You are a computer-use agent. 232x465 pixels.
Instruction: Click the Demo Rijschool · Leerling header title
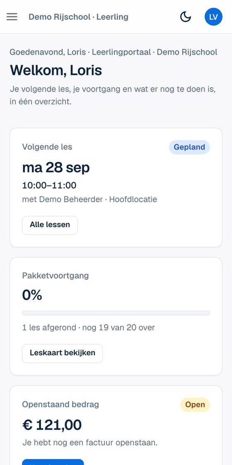pyautogui.click(x=78, y=17)
